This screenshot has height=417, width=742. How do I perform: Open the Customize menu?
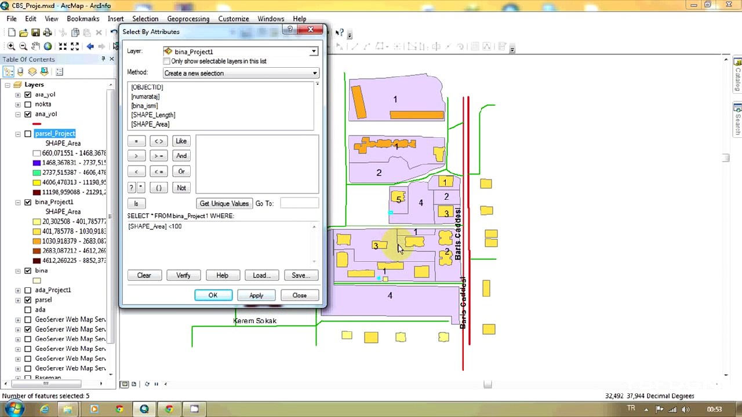coord(234,19)
